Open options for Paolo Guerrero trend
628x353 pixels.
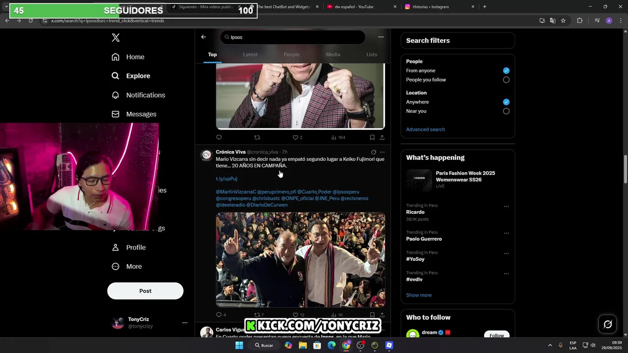(x=506, y=233)
